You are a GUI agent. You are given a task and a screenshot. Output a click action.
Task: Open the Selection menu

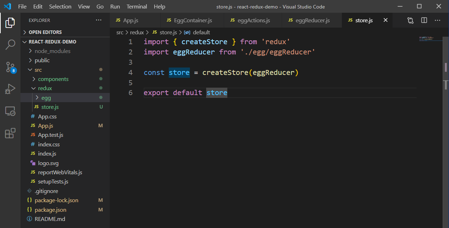coord(60,6)
